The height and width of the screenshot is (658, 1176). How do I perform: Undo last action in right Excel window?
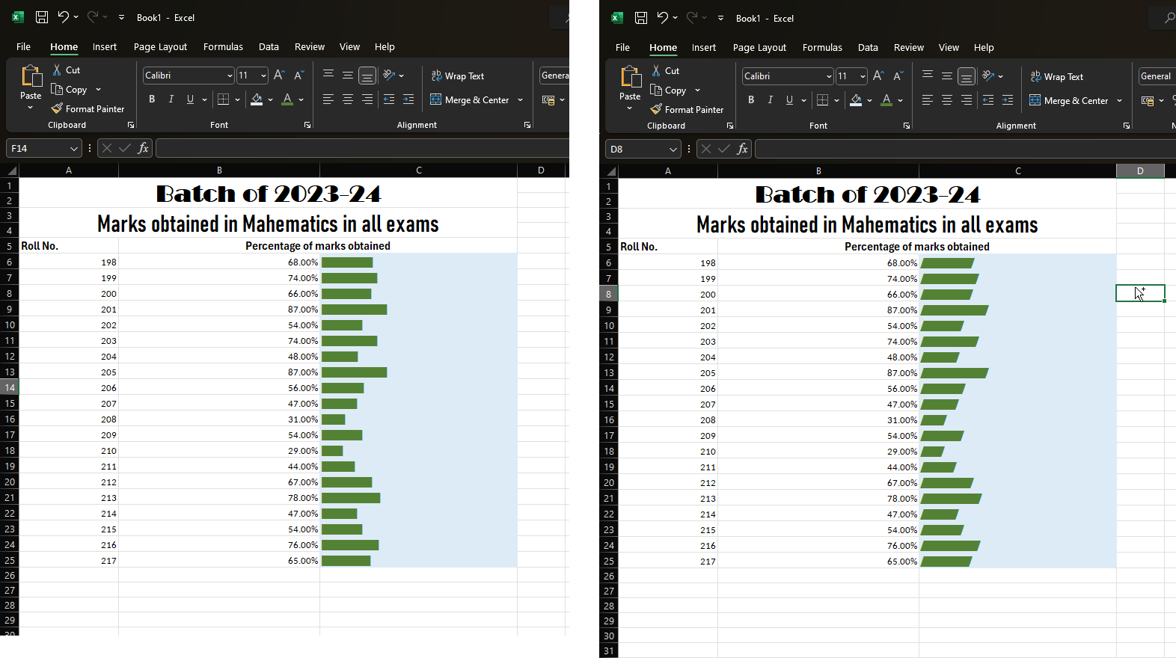(x=663, y=18)
